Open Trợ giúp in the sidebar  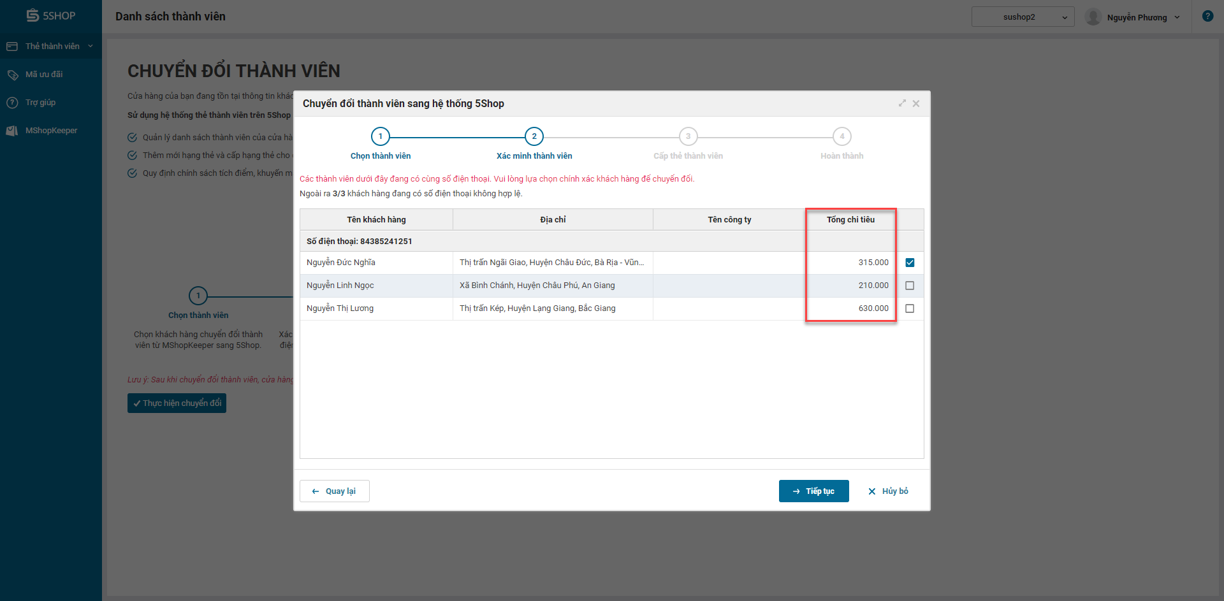coord(40,103)
